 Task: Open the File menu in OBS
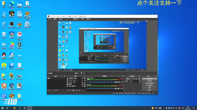[x=50, y=19]
